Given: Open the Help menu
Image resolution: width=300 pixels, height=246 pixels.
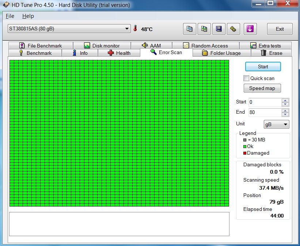Looking at the screenshot, I should coord(28,16).
